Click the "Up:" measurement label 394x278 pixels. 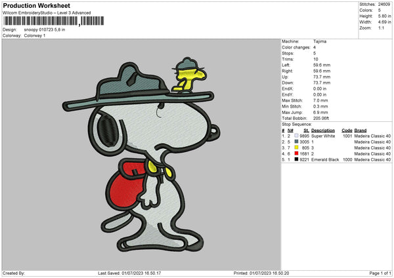285,77
